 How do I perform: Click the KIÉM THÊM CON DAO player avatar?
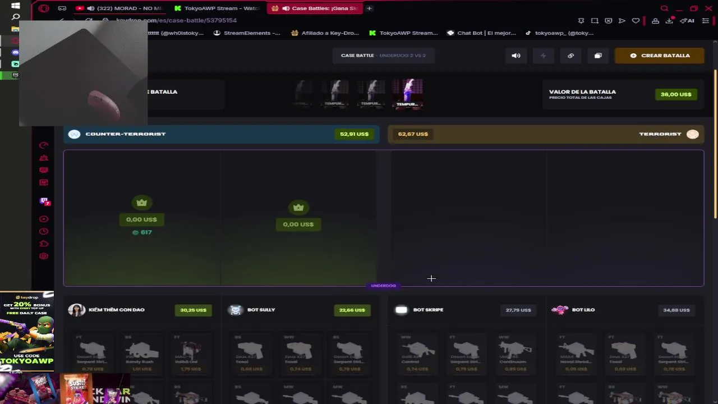point(77,310)
